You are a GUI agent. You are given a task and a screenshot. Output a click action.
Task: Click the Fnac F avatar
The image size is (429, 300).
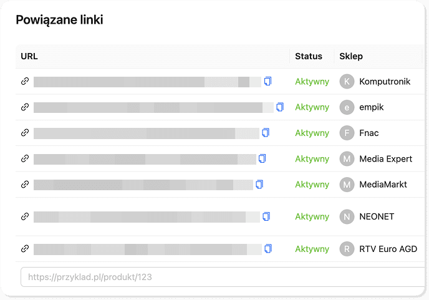pos(347,133)
